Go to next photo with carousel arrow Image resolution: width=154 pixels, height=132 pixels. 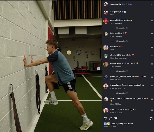pyautogui.click(x=98, y=69)
